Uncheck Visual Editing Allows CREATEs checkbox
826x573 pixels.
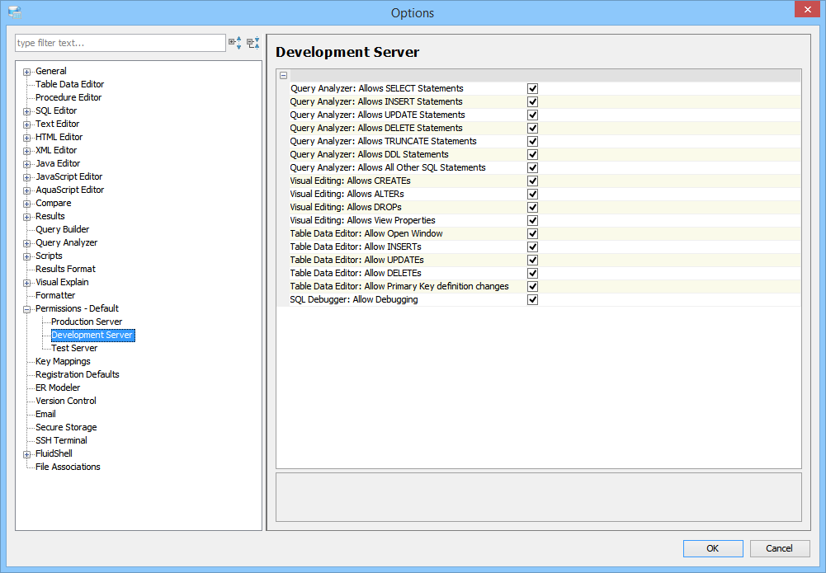click(x=532, y=181)
